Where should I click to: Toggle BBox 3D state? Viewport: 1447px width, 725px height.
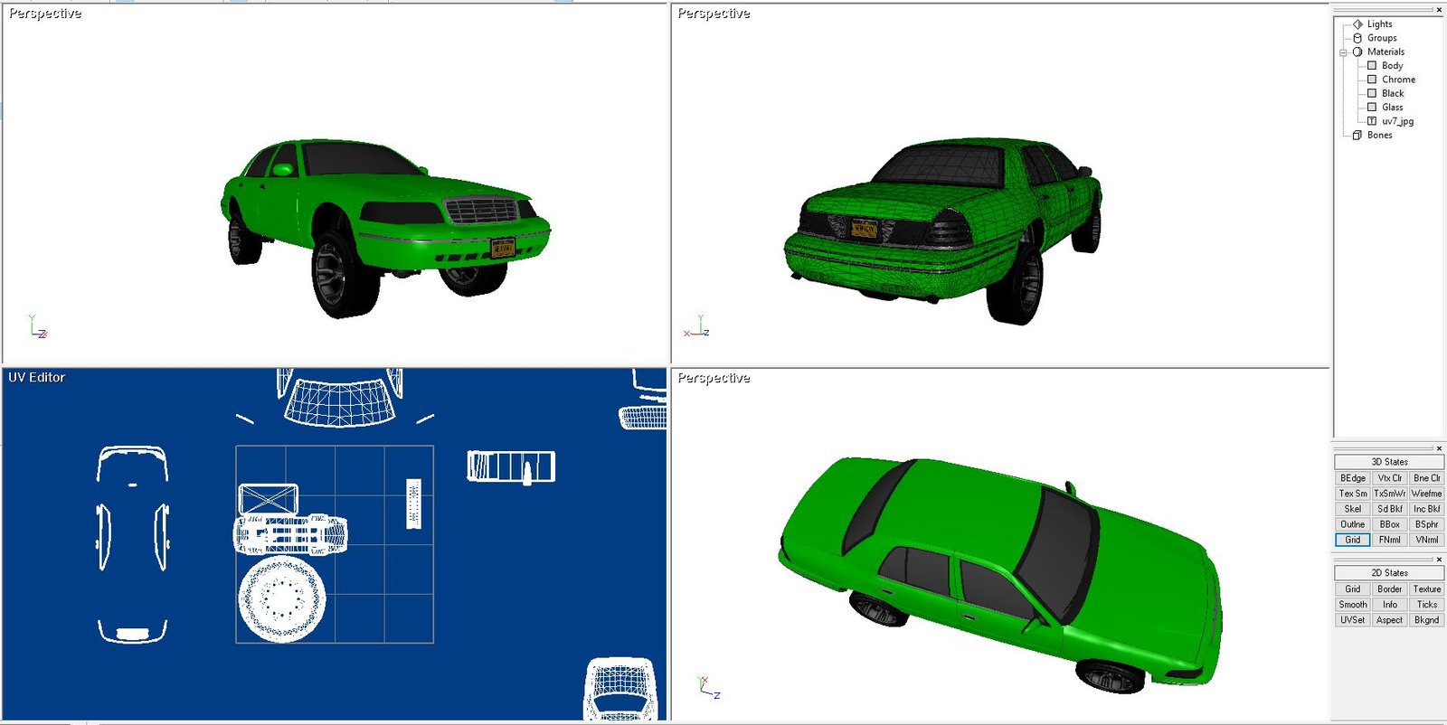tap(1390, 524)
